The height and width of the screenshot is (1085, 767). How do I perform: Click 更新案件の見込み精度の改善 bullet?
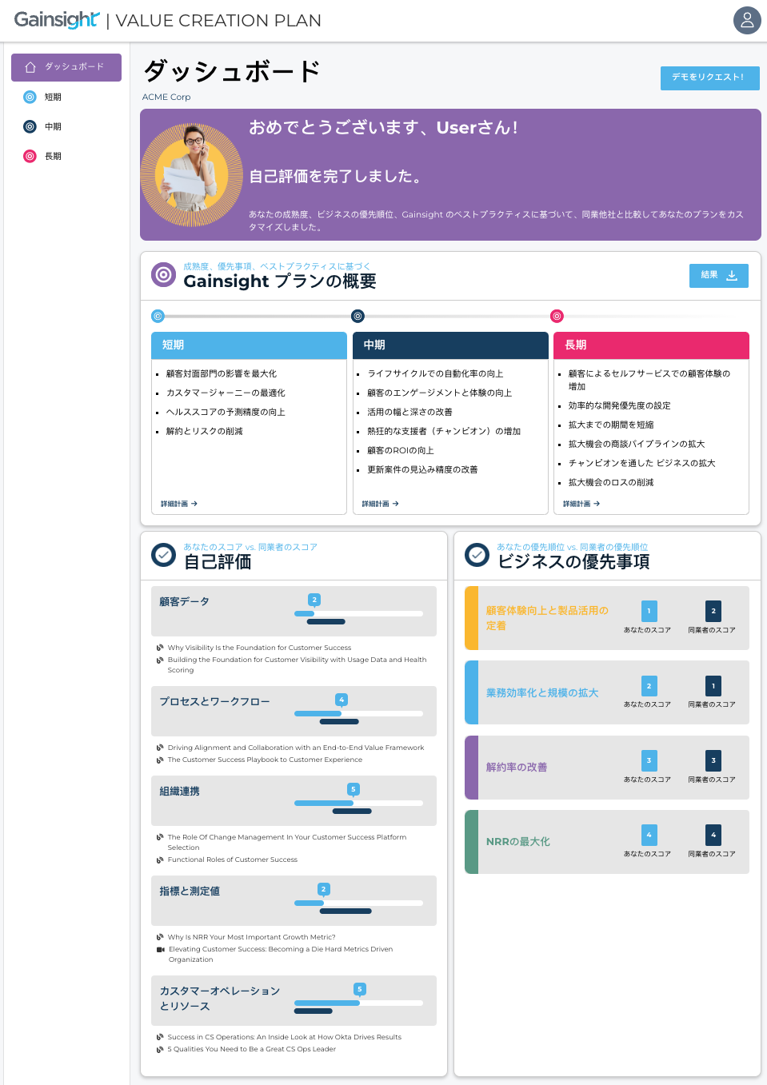[422, 469]
